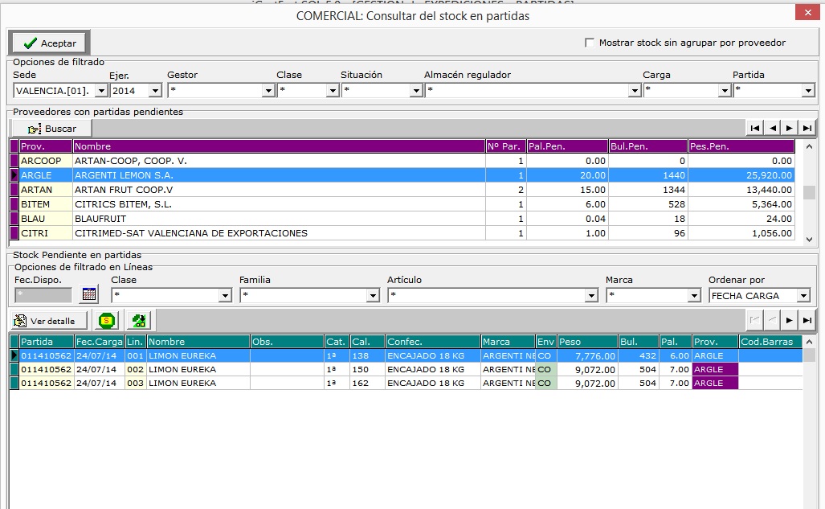The image size is (825, 509).
Task: Click the green arrow icon beside the S button
Action: tap(139, 321)
